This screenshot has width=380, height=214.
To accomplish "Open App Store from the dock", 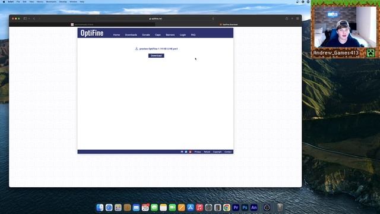I will point(191,207).
